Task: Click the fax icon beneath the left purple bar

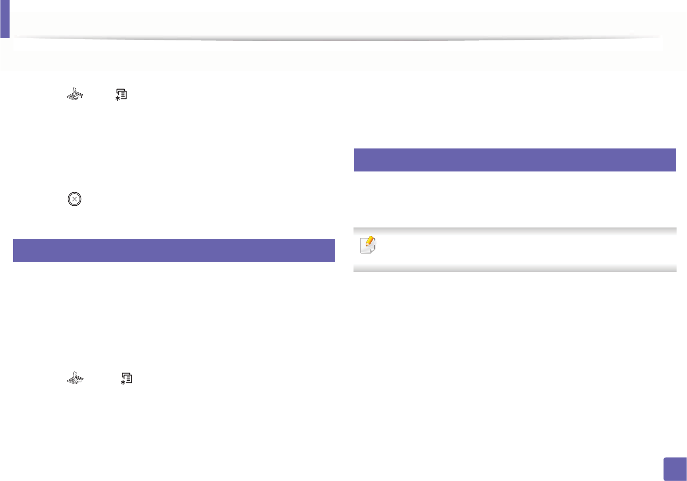Action: click(x=75, y=379)
